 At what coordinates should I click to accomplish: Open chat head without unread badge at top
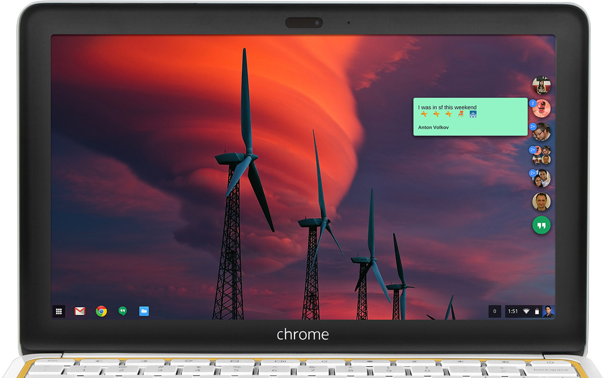pos(541,85)
